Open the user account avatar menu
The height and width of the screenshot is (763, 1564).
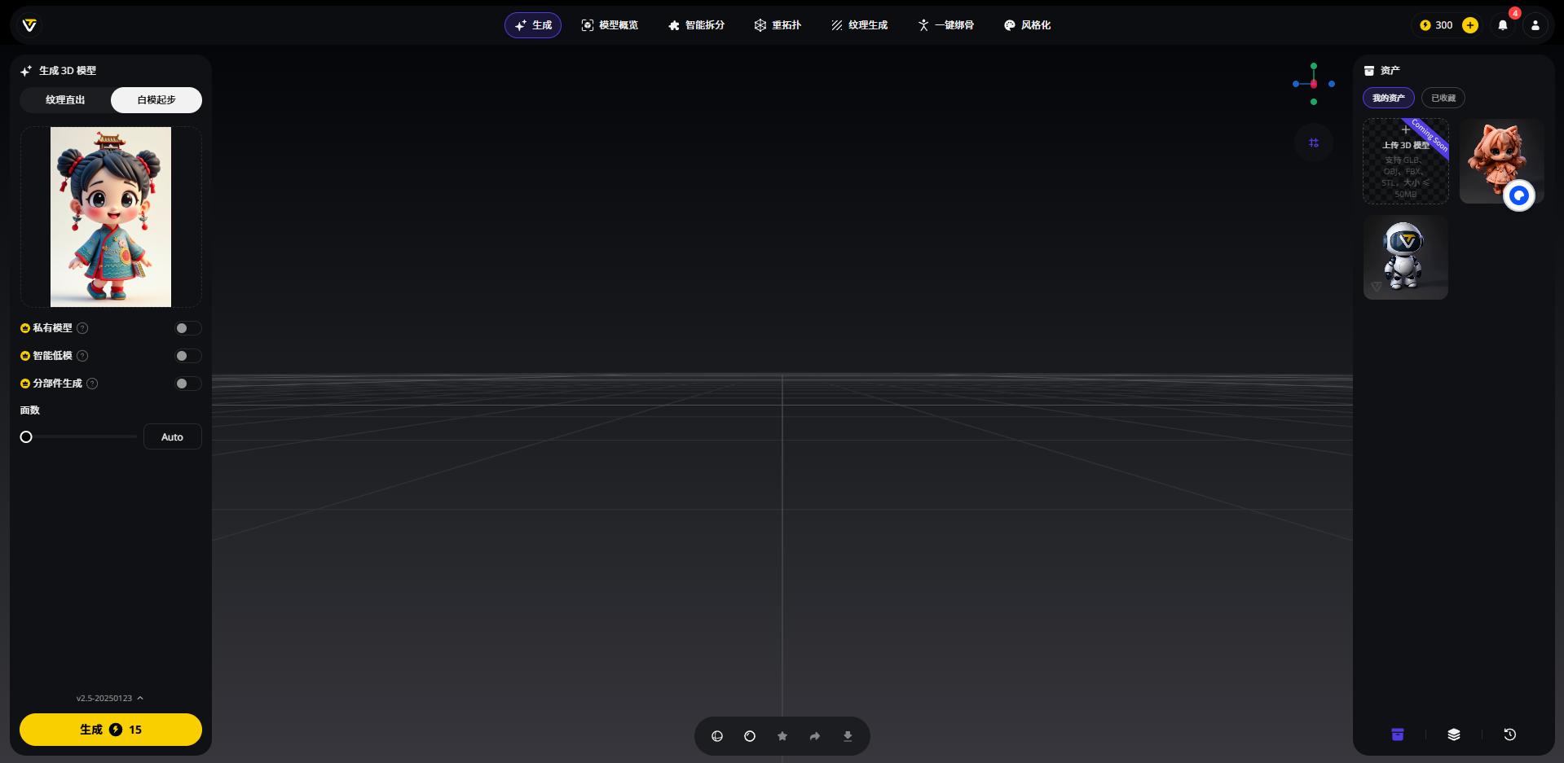pyautogui.click(x=1535, y=25)
